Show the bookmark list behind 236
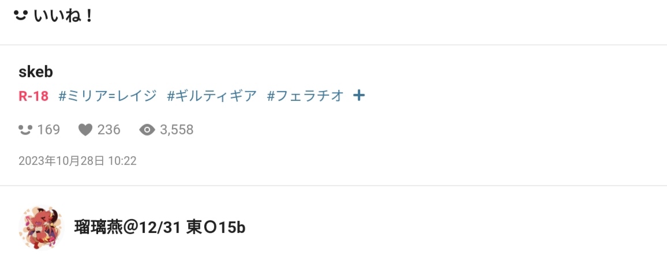This screenshot has height=263, width=667. point(109,130)
